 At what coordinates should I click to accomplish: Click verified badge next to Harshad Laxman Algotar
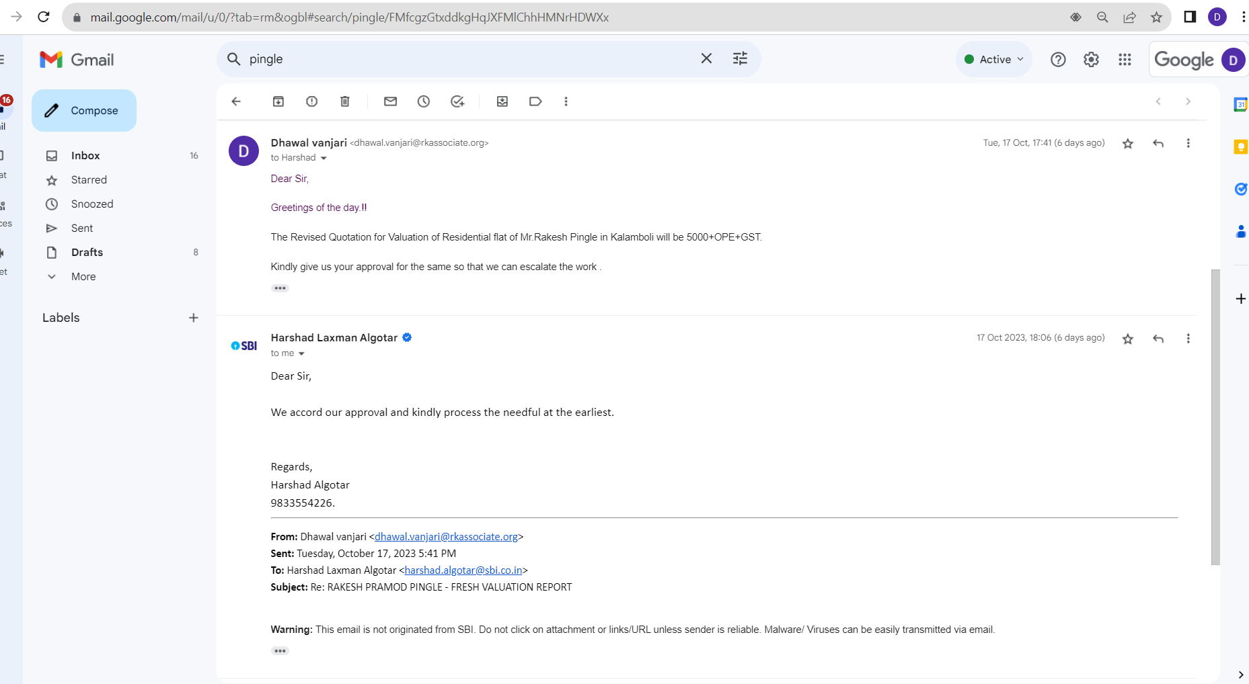[407, 338]
